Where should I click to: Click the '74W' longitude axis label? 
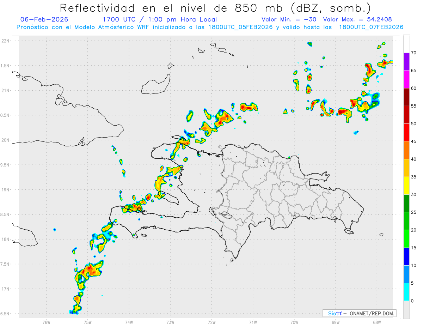coord(129,322)
